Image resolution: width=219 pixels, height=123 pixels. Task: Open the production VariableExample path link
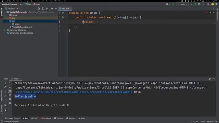pos(74,92)
